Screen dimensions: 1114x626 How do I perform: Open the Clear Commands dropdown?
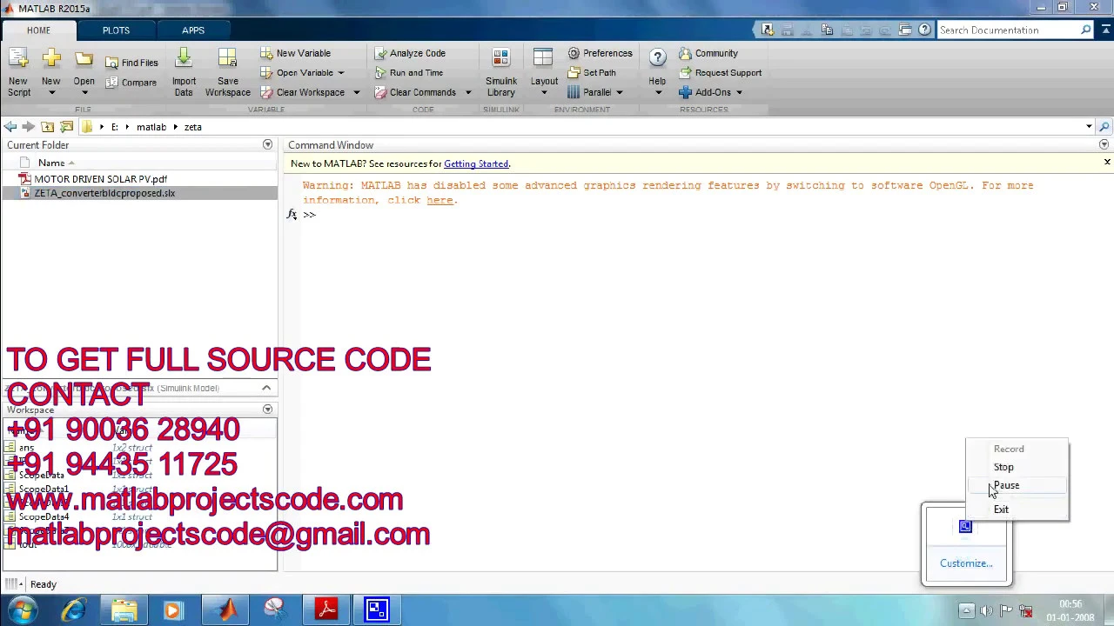point(467,93)
